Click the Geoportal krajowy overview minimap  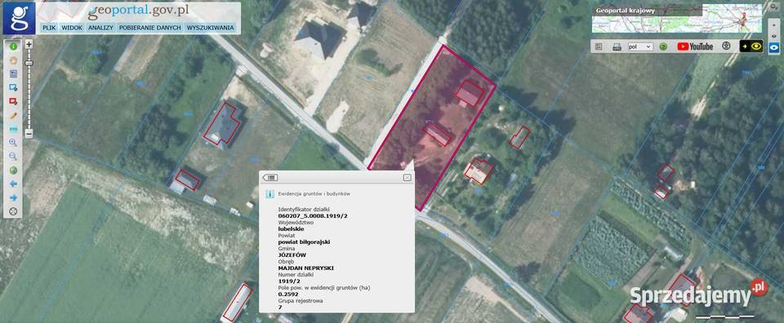tap(677, 19)
